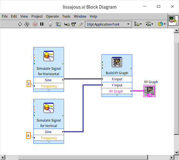179x160 pixels.
Task: Click horizontal scrollbar right arrow
Action: [x=172, y=157]
